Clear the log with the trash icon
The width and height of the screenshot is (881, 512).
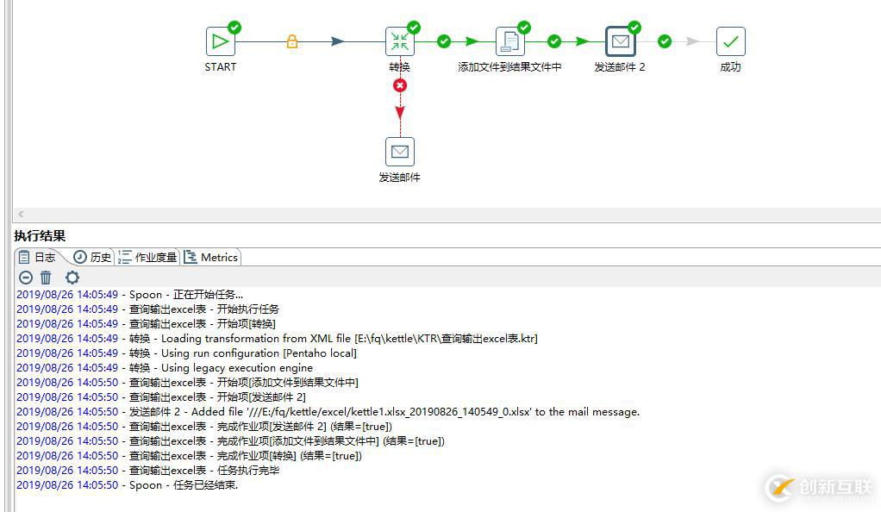[46, 277]
